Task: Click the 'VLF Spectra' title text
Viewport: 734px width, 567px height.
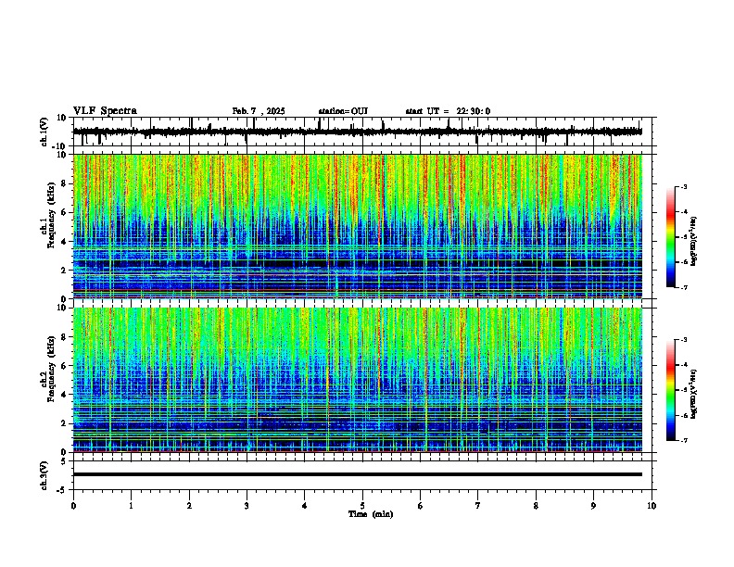Action: pos(105,111)
